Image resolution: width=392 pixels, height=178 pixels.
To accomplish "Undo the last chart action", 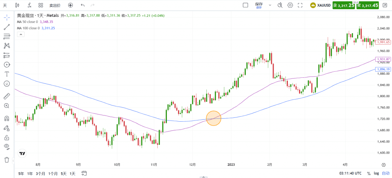I will click(x=83, y=5).
